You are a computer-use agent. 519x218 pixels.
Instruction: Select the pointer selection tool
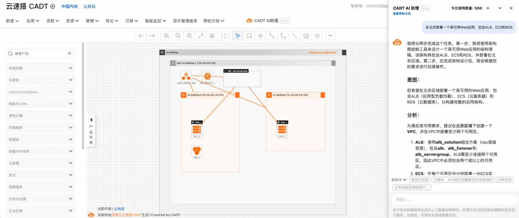click(238, 35)
